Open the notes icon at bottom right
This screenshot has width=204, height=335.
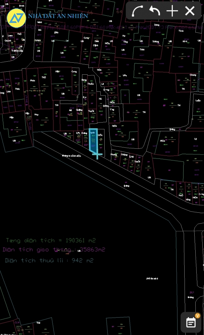[191, 323]
